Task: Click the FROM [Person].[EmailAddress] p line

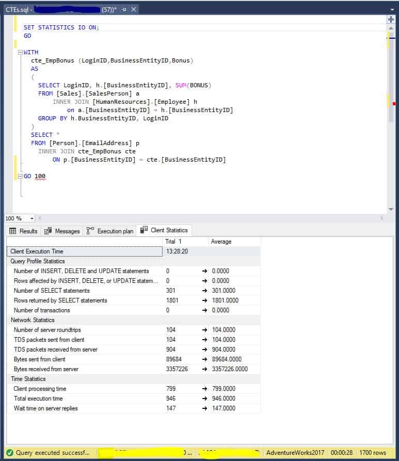Action: 85,143
